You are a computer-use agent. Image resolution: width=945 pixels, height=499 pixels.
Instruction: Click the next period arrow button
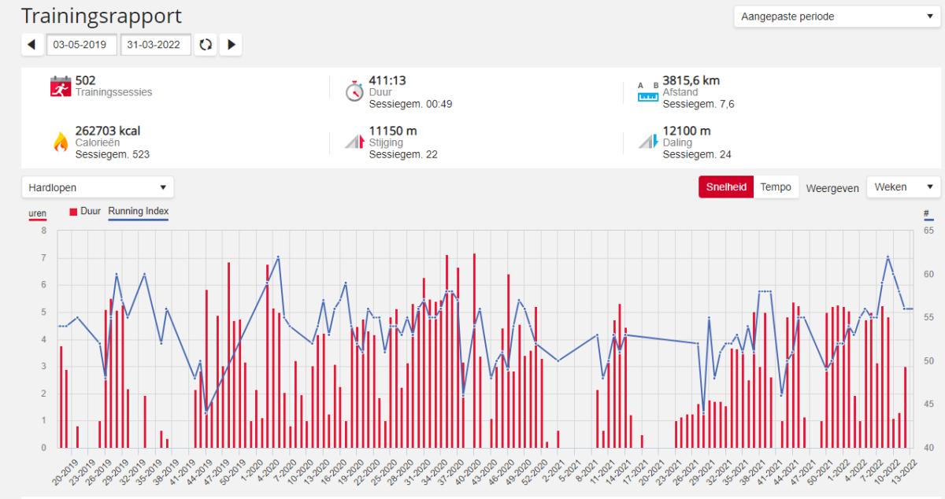click(x=231, y=45)
